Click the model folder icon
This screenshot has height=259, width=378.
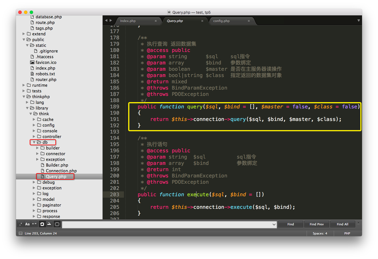[39, 199]
